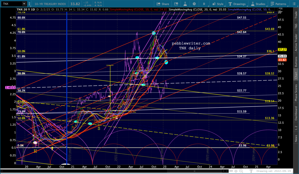Open the D timeframe selector

point(204,4)
